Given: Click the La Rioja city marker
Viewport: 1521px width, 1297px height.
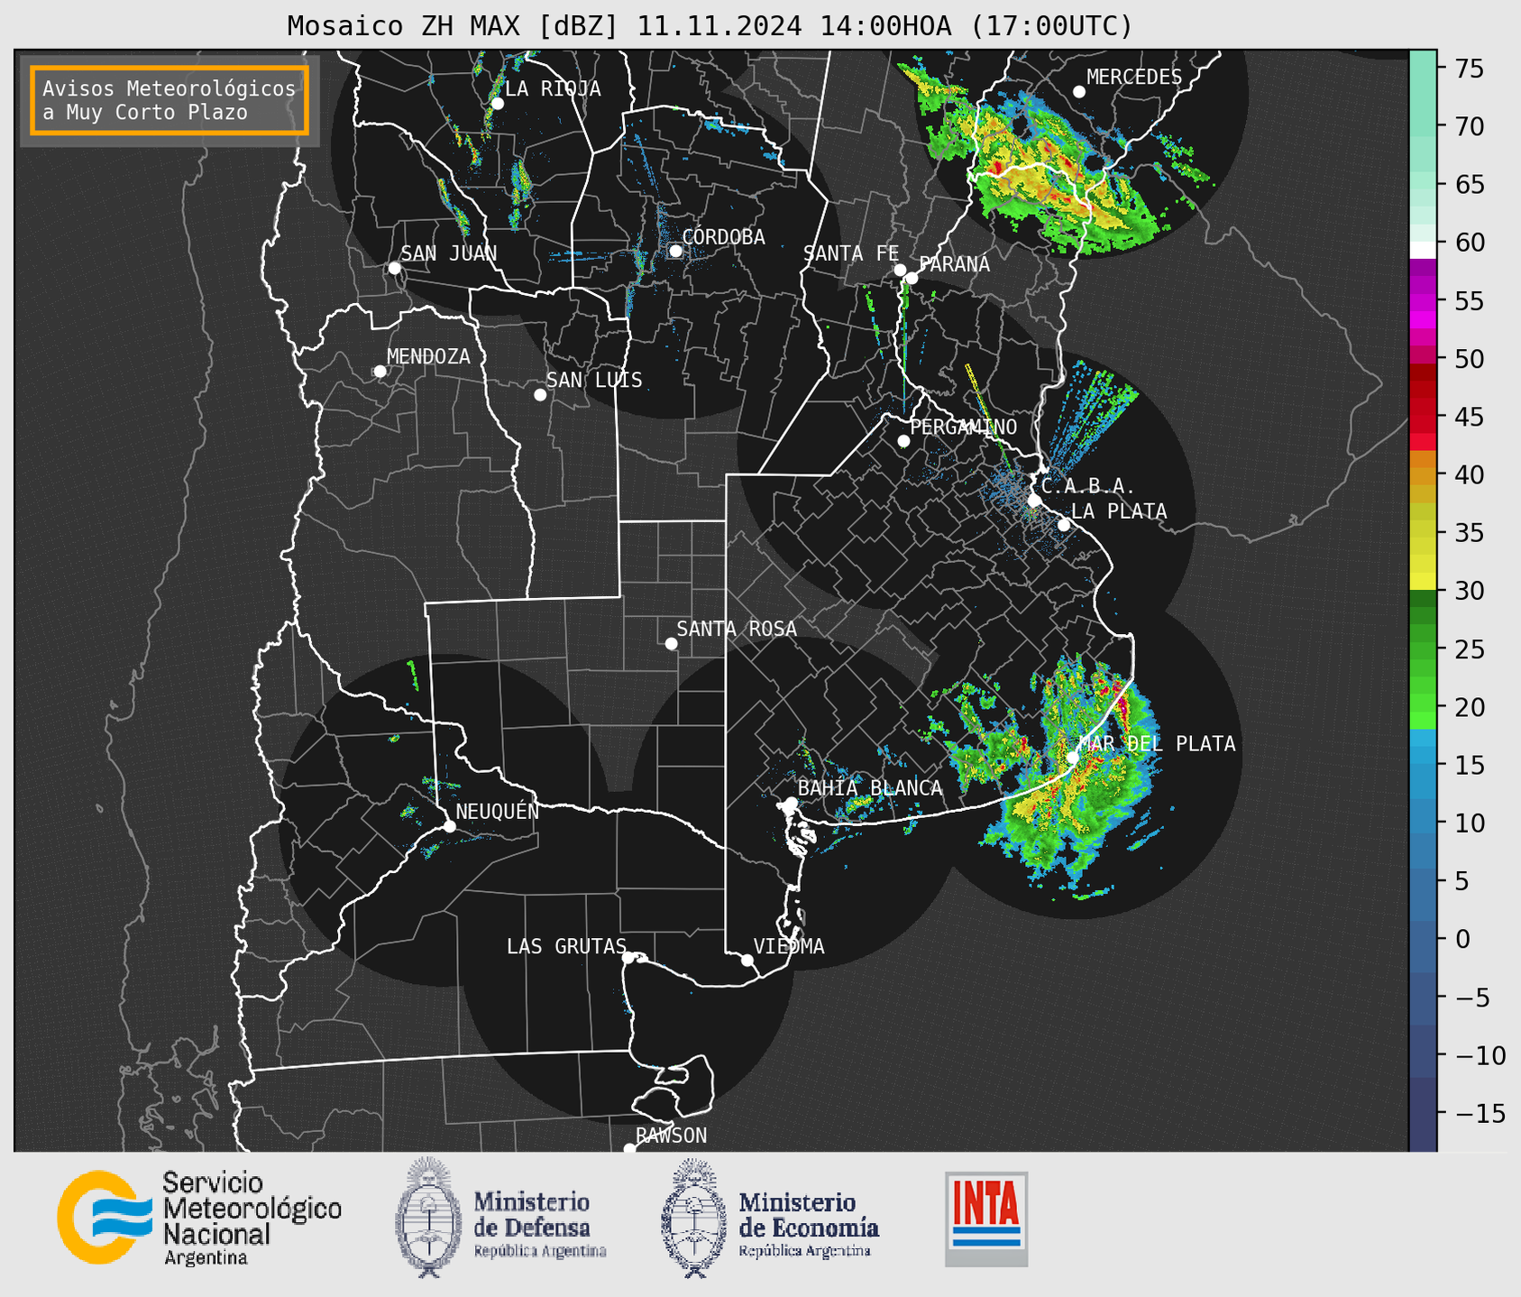Looking at the screenshot, I should point(497,104).
